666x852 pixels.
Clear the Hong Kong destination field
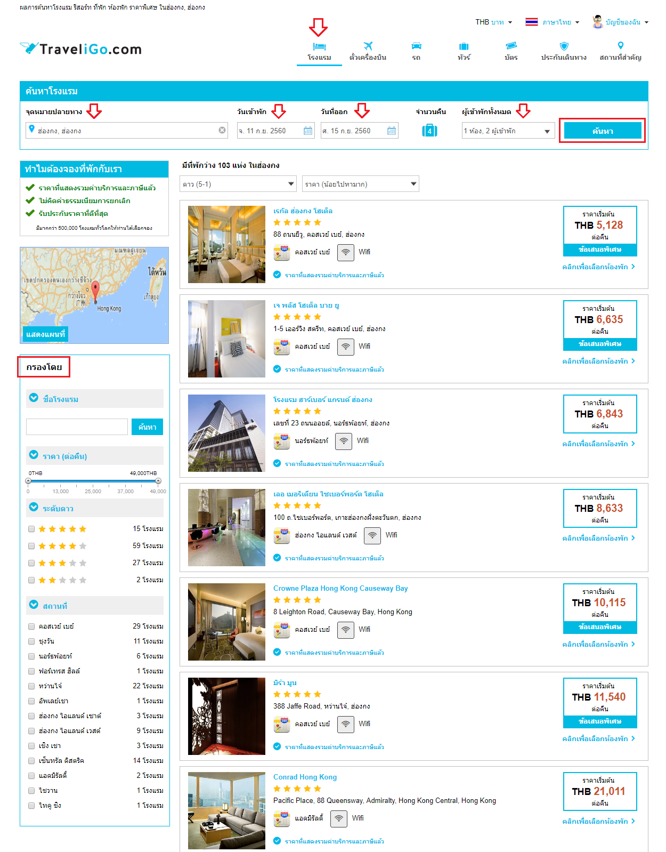click(x=222, y=130)
